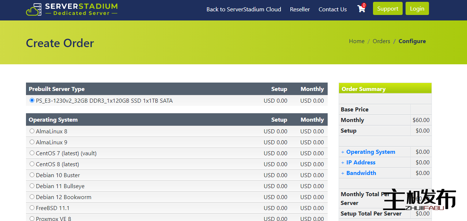Select the PS_E3-1230v2 prebuilt server radio
Image resolution: width=467 pixels, height=221 pixels.
pyautogui.click(x=32, y=100)
